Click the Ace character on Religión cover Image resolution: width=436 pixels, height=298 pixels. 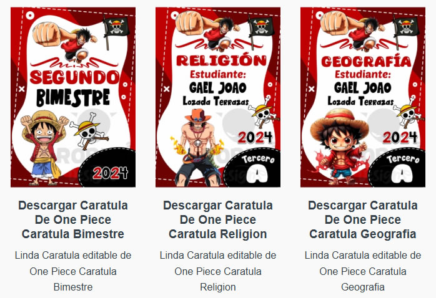(198, 148)
